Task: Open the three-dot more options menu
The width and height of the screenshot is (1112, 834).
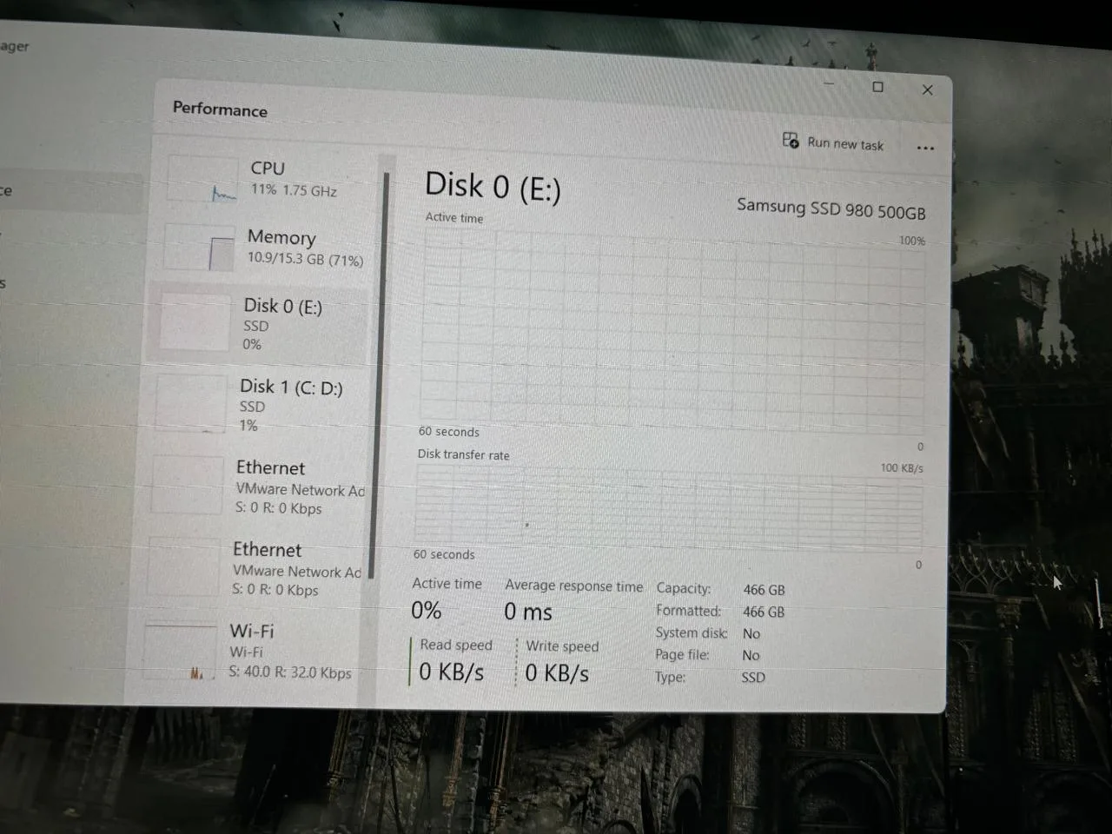Action: click(925, 148)
